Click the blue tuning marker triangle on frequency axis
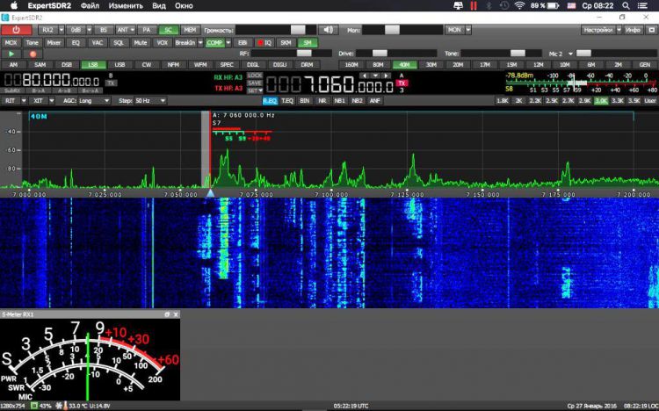This screenshot has width=659, height=411. (x=210, y=192)
